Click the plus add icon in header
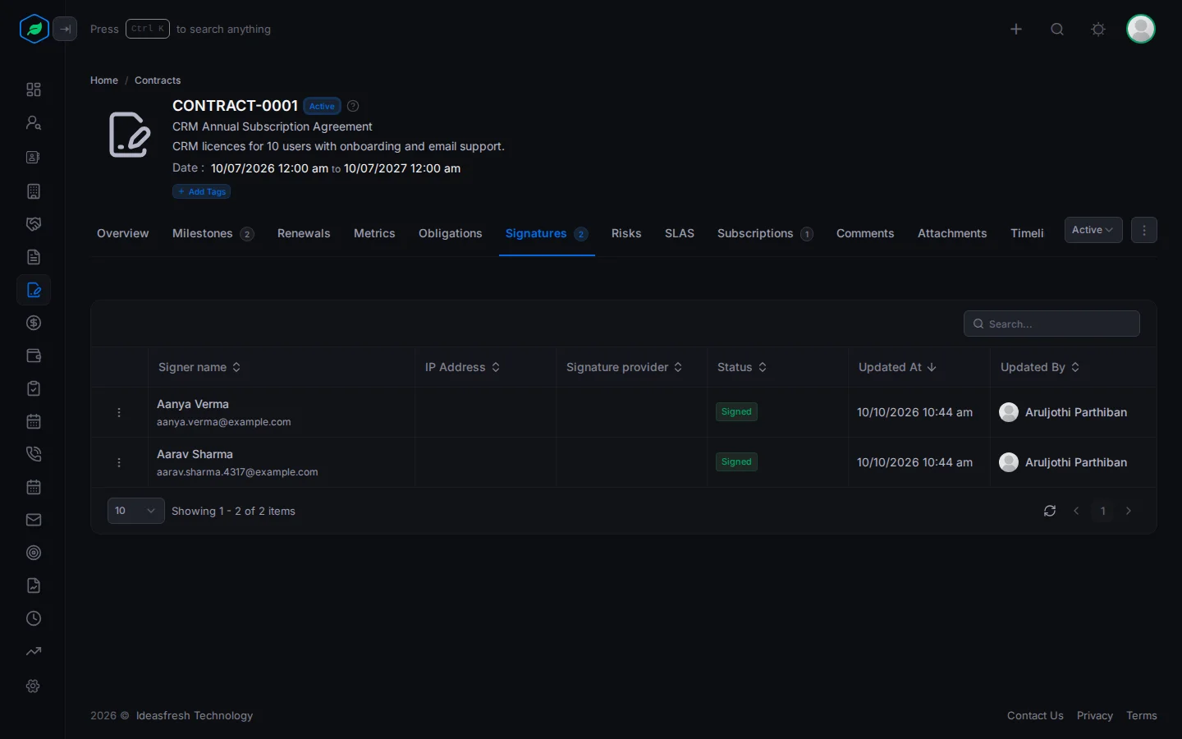Image resolution: width=1182 pixels, height=739 pixels. [x=1016, y=29]
